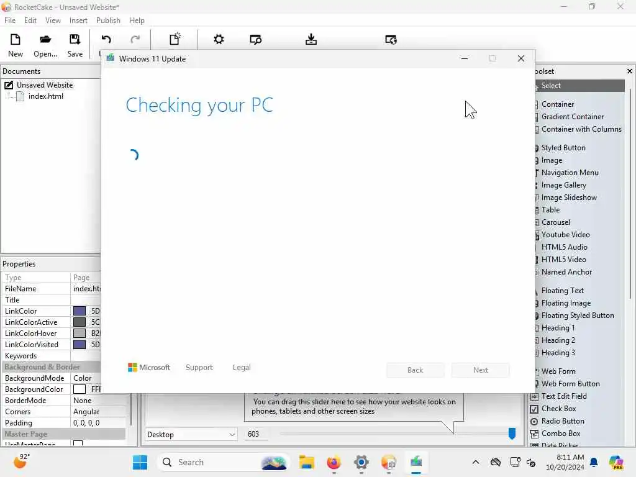Click the Save toolbar icon
Screen dimensions: 636x477
point(75,39)
